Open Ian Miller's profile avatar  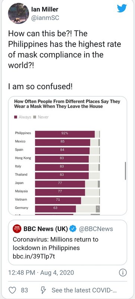(x=18, y=13)
